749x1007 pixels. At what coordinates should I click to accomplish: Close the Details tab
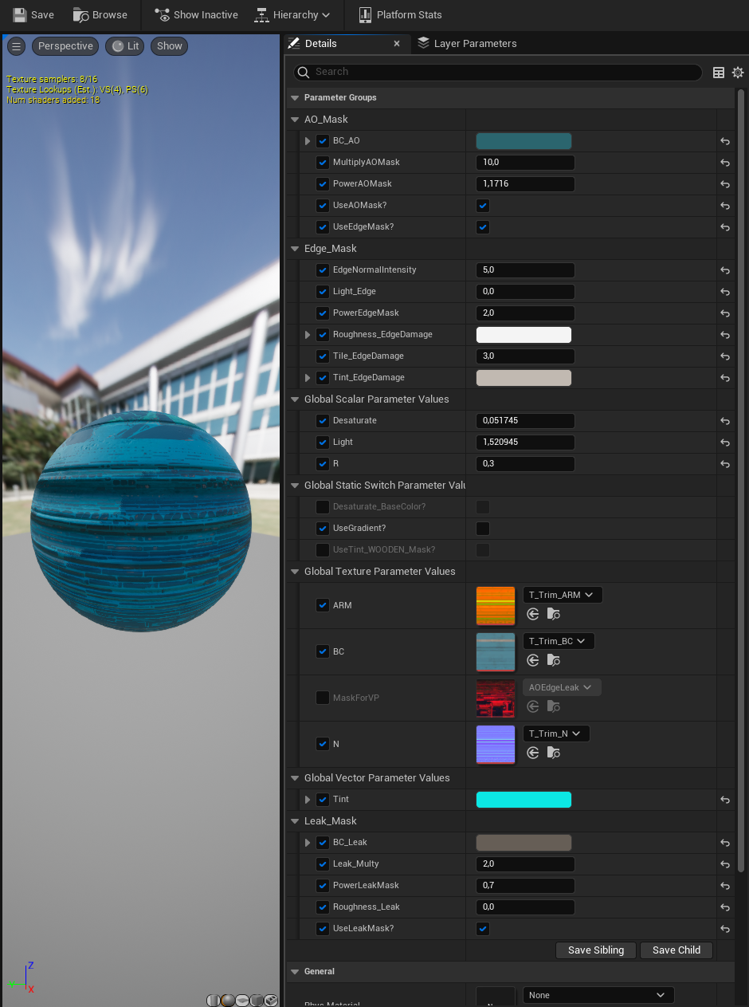coord(397,44)
